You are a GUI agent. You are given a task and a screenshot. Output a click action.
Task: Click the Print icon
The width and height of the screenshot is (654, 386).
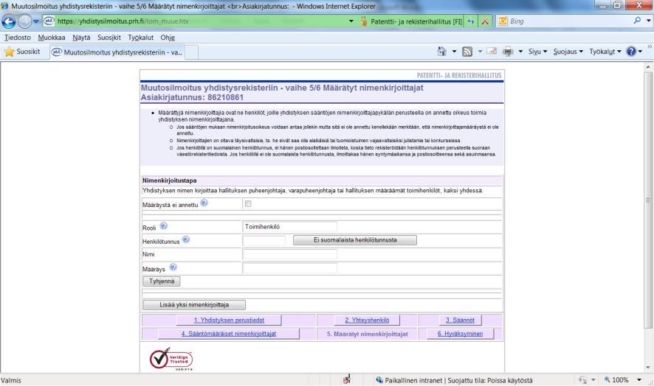click(508, 52)
